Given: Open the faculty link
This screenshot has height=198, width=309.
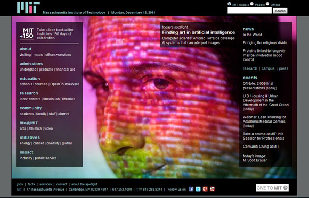Looking at the screenshot, I should (x=41, y=114).
